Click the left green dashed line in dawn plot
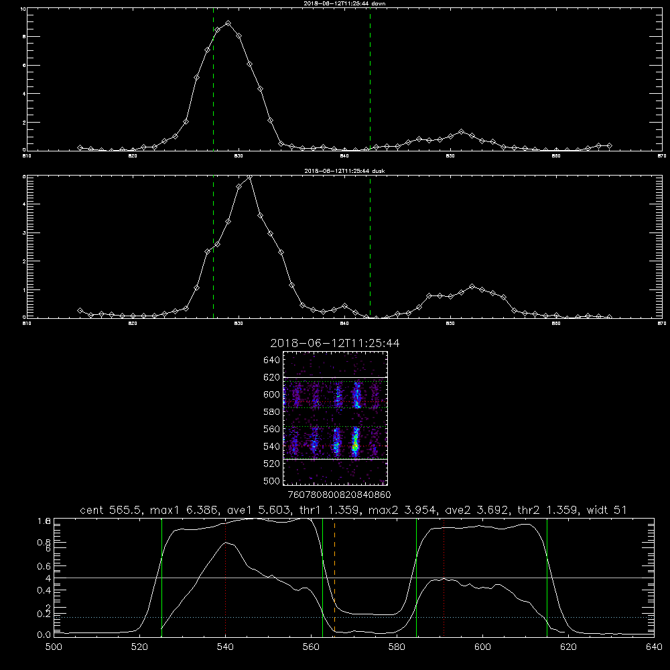The height and width of the screenshot is (670, 670). coord(213,79)
